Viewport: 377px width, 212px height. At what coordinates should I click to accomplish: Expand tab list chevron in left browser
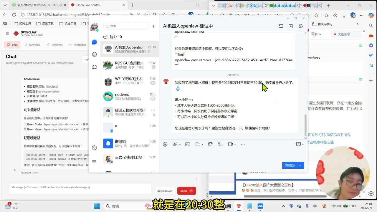pyautogui.click(x=5, y=5)
